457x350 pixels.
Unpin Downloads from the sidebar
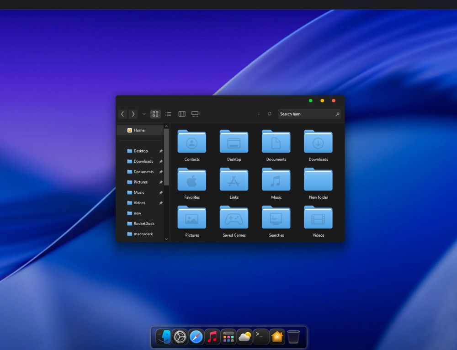click(161, 161)
